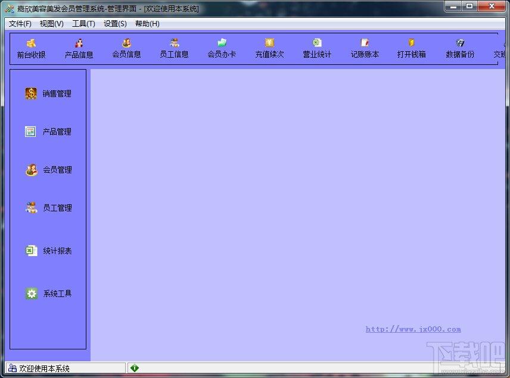510x378 pixels.
Task: Open the 员工信息 staff info icon
Action: pos(175,49)
